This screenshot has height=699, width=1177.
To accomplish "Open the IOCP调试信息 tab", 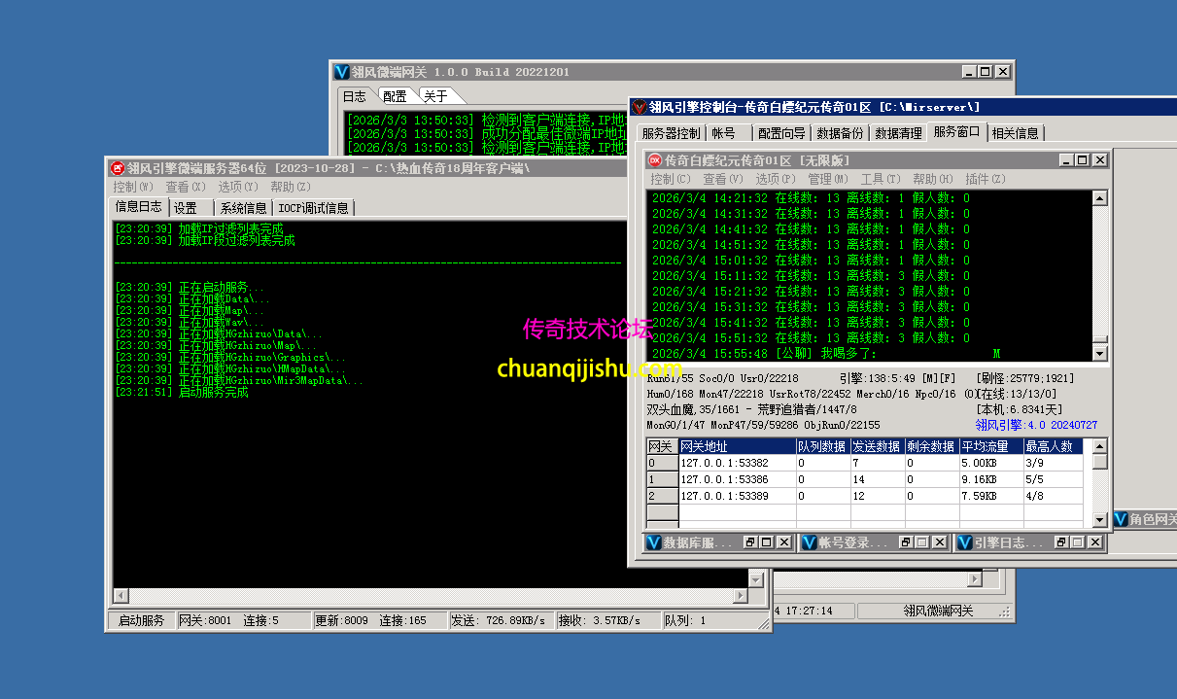I will click(x=313, y=208).
